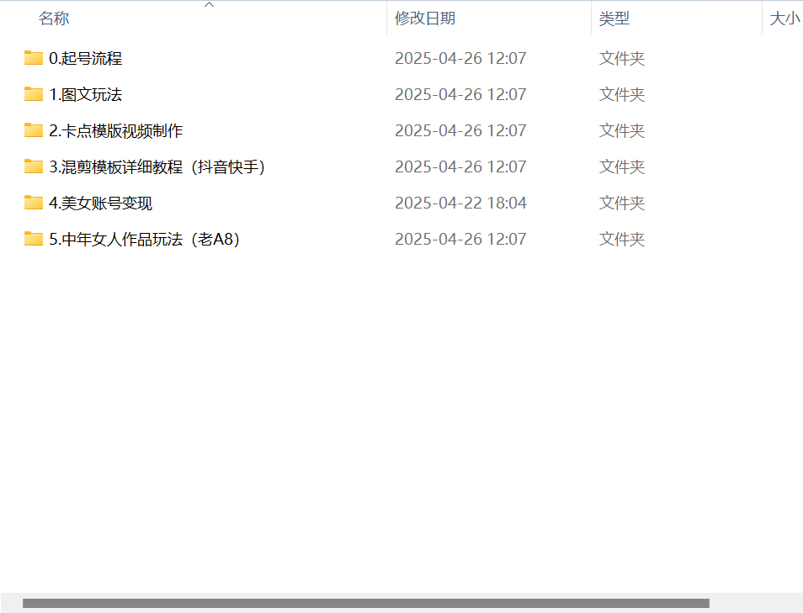Click the ascending sort arrow above 名称
Viewport: 803px width, 613px height.
click(209, 5)
